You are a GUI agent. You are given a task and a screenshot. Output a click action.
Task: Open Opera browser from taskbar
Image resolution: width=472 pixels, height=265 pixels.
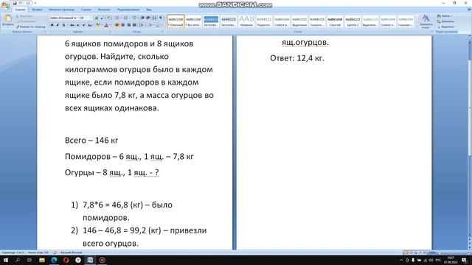click(66, 260)
